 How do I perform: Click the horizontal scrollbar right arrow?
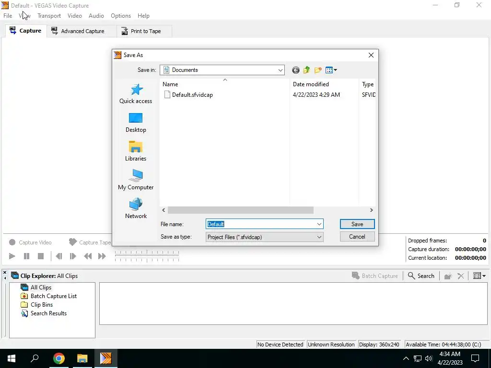(x=372, y=210)
